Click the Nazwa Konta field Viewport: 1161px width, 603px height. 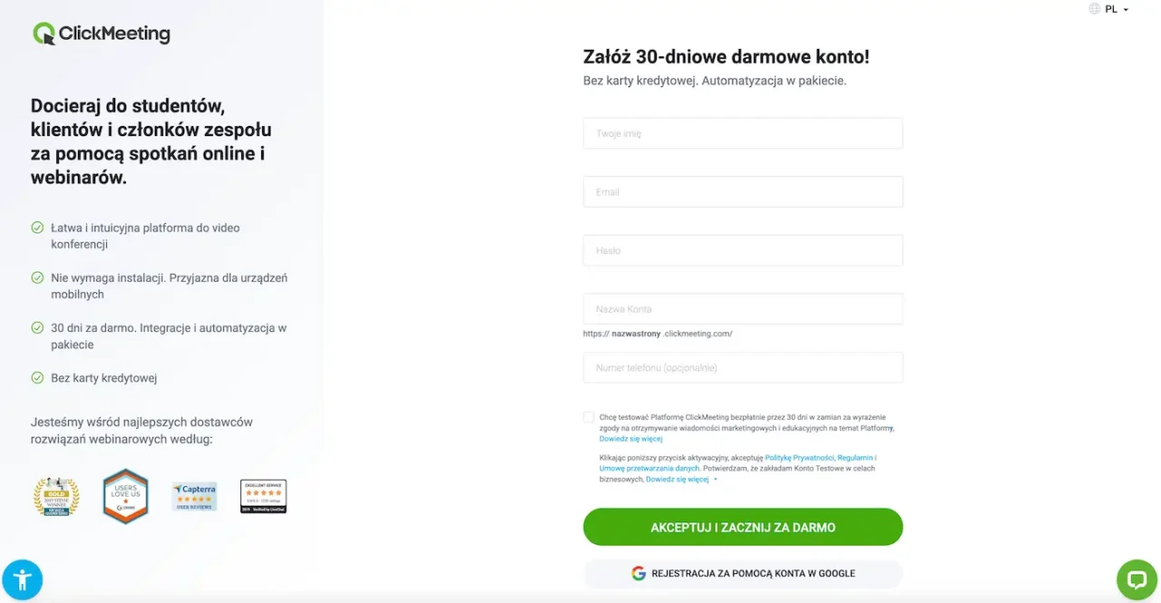(x=742, y=308)
